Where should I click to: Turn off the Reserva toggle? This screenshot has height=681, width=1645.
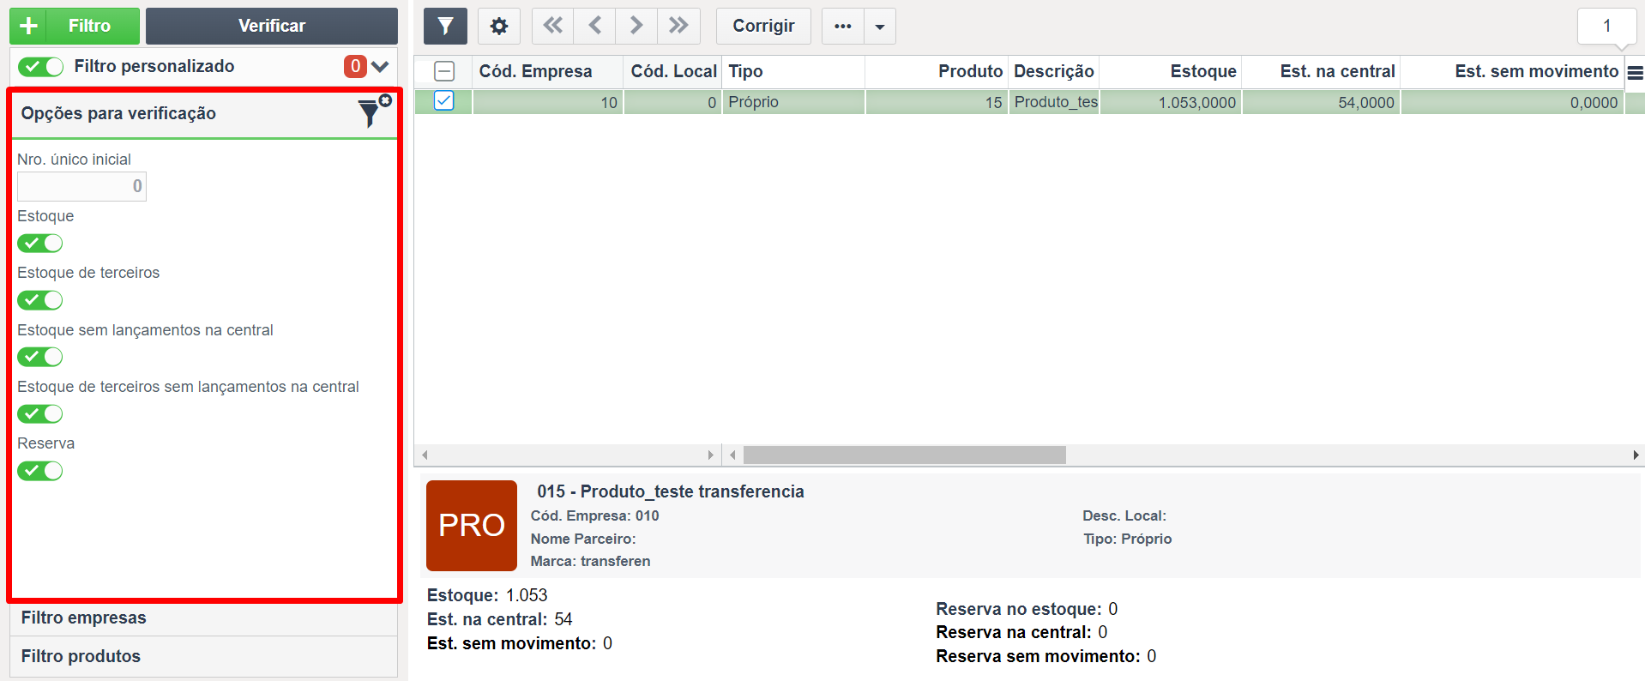click(40, 471)
